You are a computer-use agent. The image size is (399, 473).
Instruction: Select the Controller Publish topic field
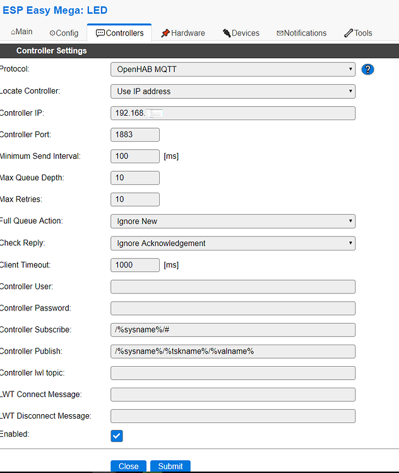233,352
